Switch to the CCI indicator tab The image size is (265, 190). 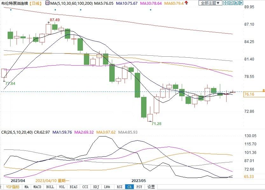point(85,187)
